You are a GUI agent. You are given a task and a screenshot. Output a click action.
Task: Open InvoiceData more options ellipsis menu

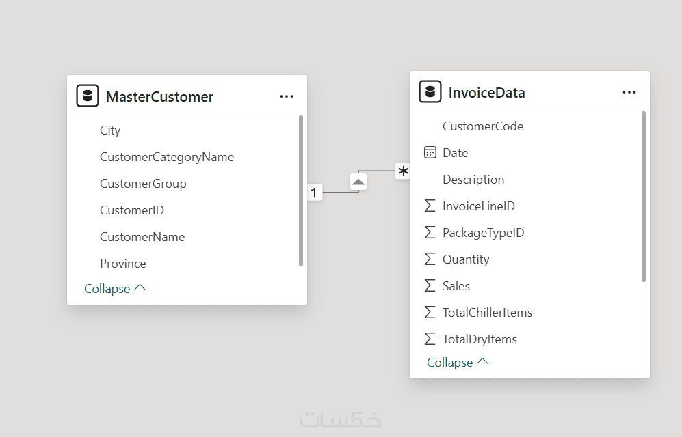pos(629,93)
